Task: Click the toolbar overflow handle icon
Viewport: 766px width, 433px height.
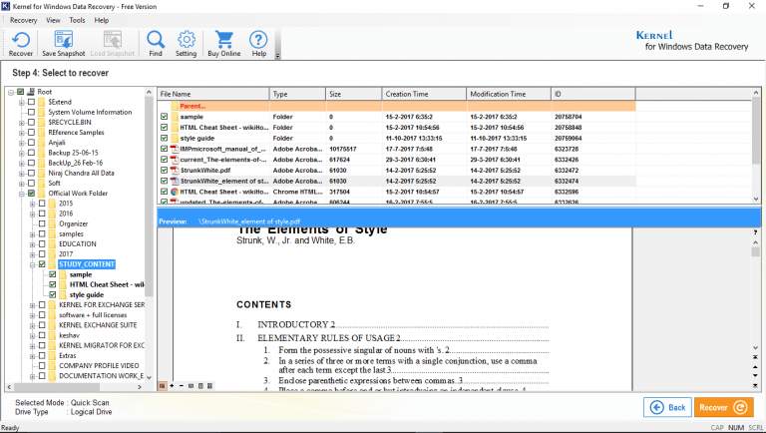Action: 278,56
